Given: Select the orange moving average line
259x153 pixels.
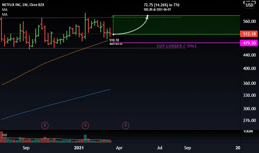Looking at the screenshot, I should pyautogui.click(x=54, y=60).
